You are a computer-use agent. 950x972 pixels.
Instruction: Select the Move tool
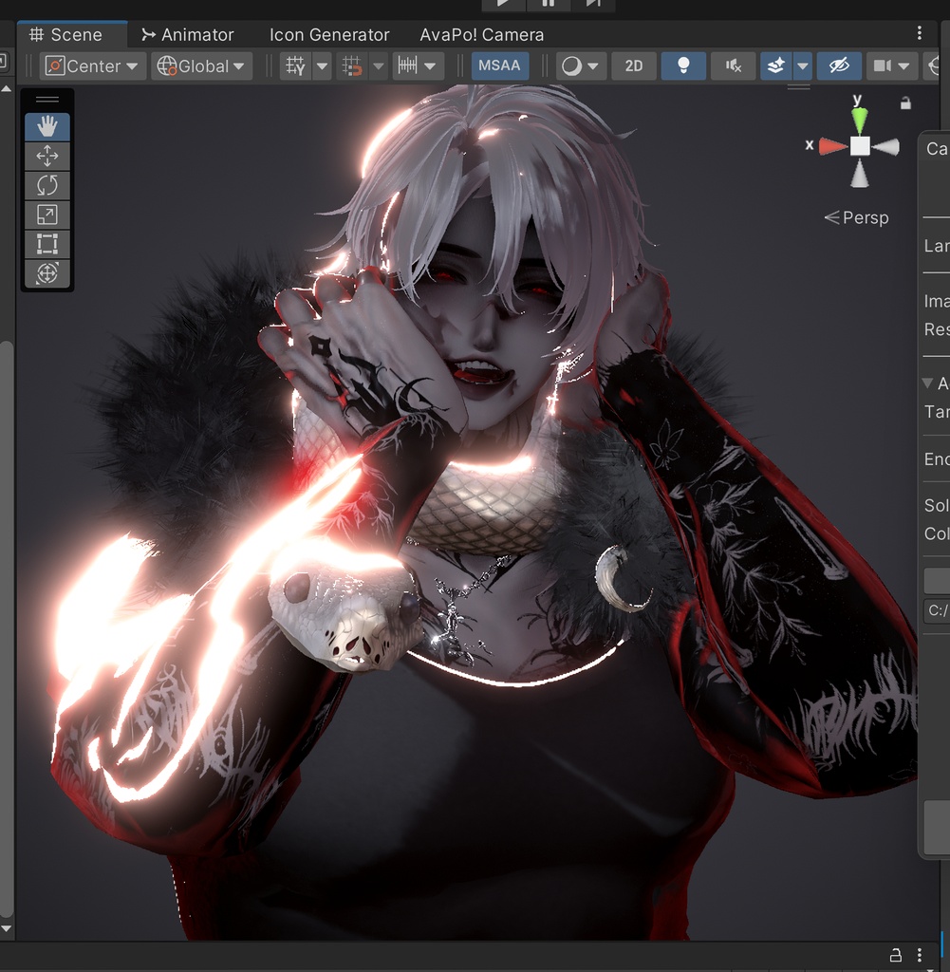(47, 157)
